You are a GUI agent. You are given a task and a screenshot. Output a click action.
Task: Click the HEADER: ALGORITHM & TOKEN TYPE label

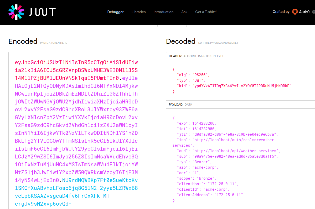[x=197, y=56]
